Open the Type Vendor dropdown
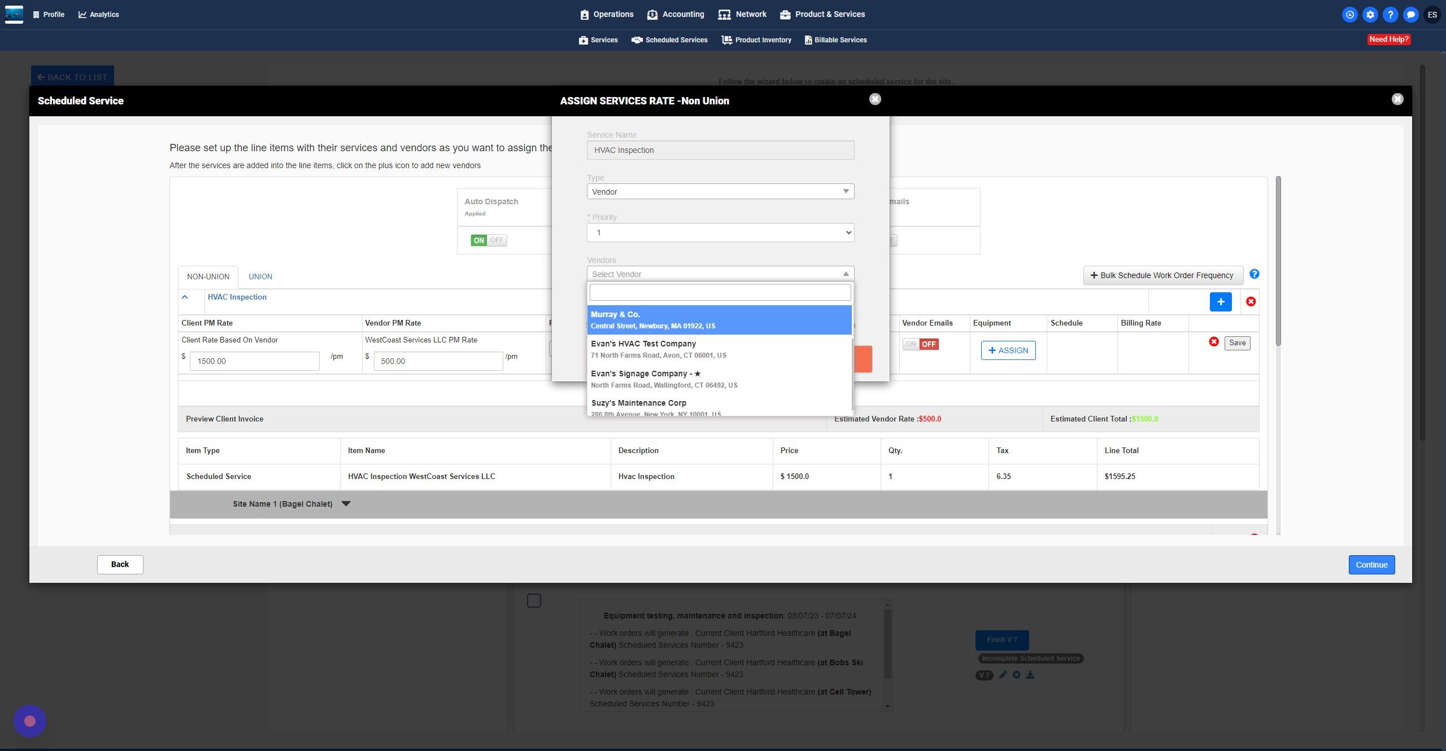 tap(720, 192)
